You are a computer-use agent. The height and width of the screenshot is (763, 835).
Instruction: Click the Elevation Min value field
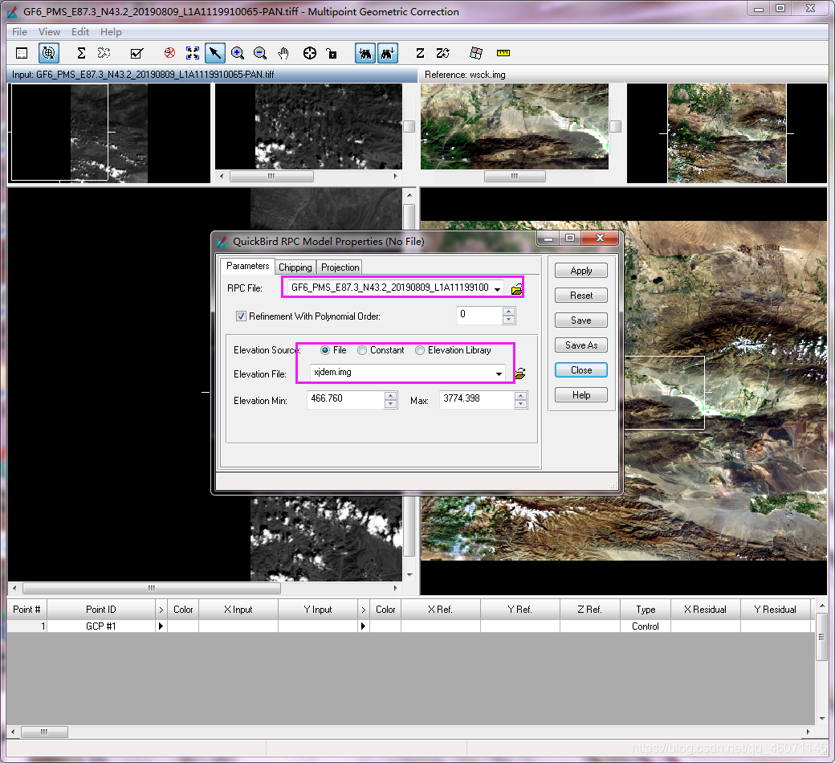coord(346,399)
